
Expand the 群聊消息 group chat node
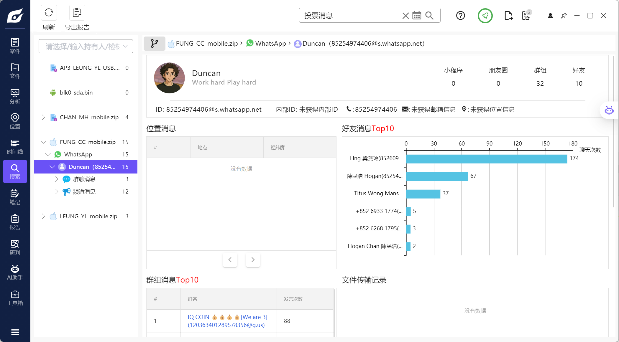click(x=57, y=179)
